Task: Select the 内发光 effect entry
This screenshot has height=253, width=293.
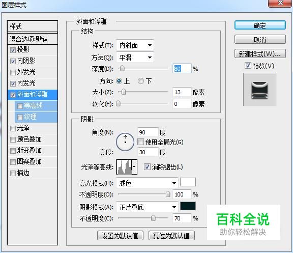Action: pos(33,83)
